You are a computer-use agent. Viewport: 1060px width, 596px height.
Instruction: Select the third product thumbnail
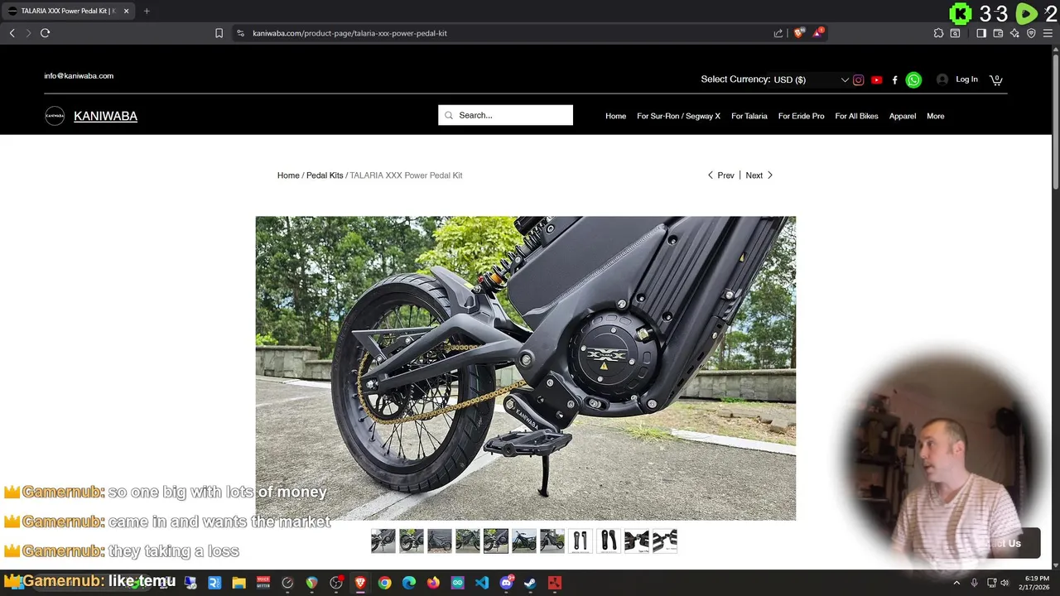440,541
